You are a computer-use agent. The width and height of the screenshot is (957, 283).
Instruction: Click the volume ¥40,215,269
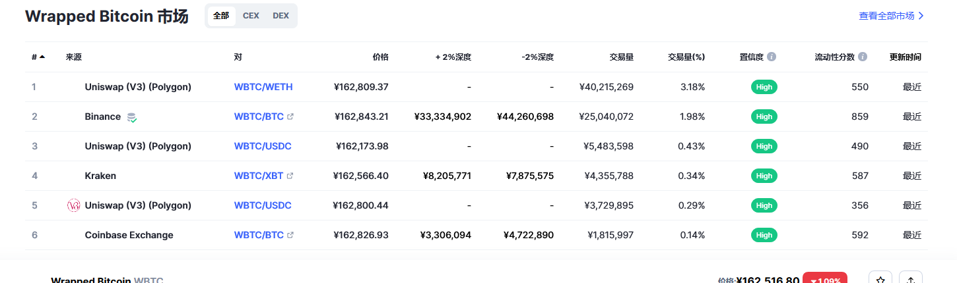(x=607, y=87)
